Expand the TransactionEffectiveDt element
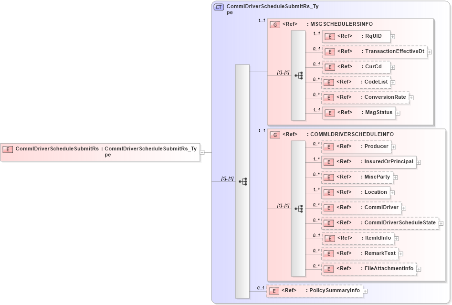The height and width of the screenshot is (305, 452). [428, 52]
